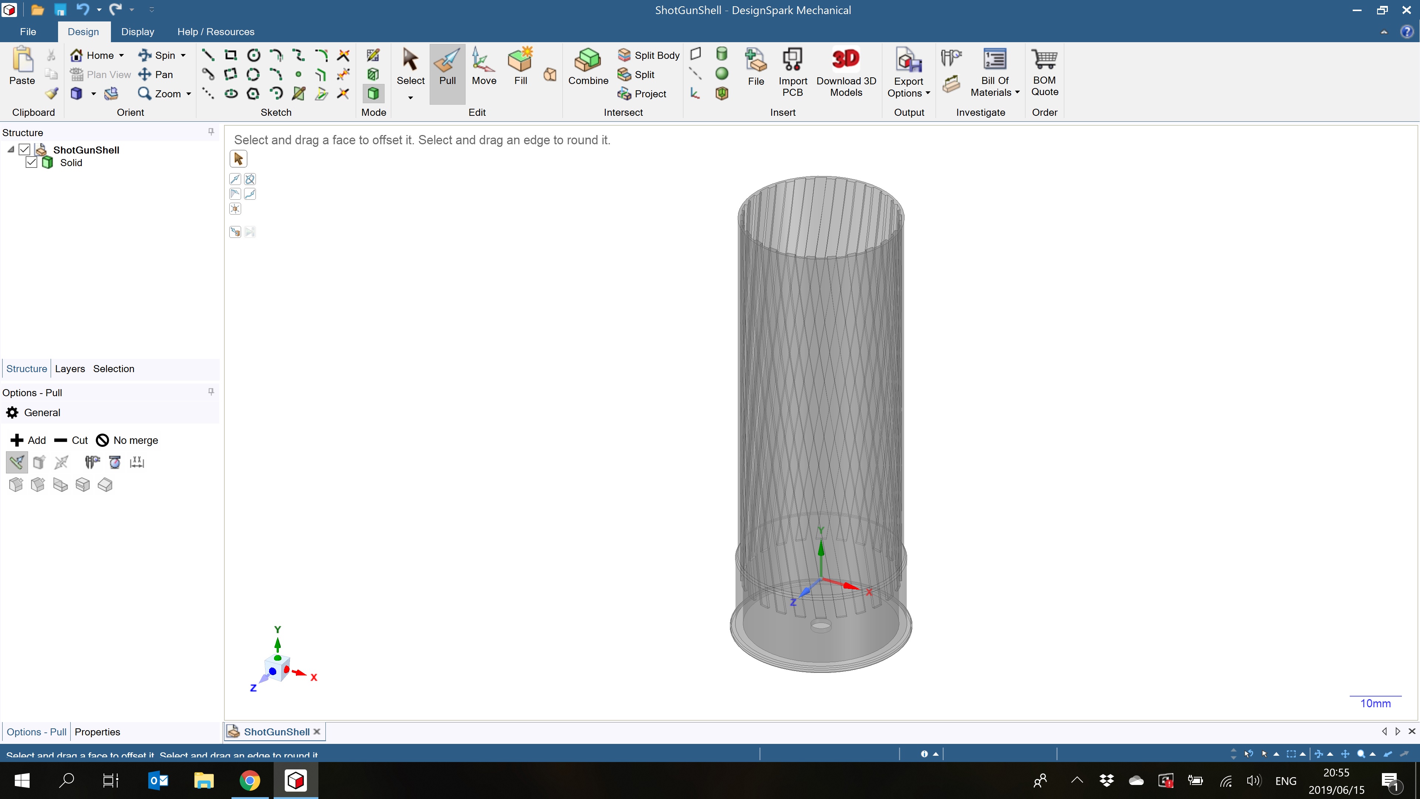
Task: Open Google Chrome from the taskbar
Action: pos(250,780)
